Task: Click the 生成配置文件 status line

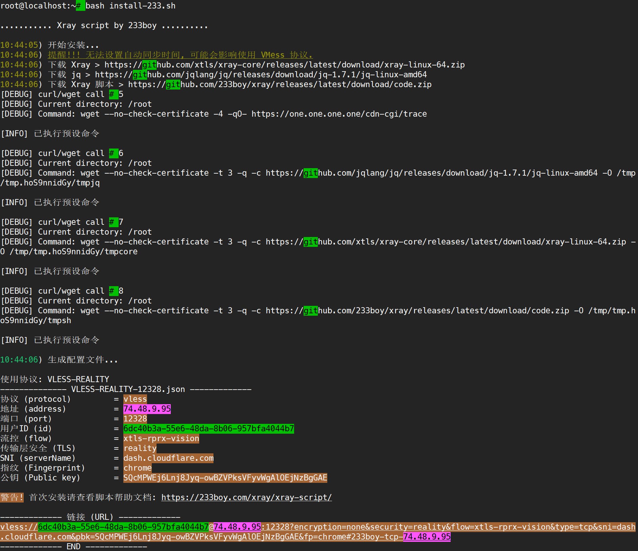Action: coord(82,360)
